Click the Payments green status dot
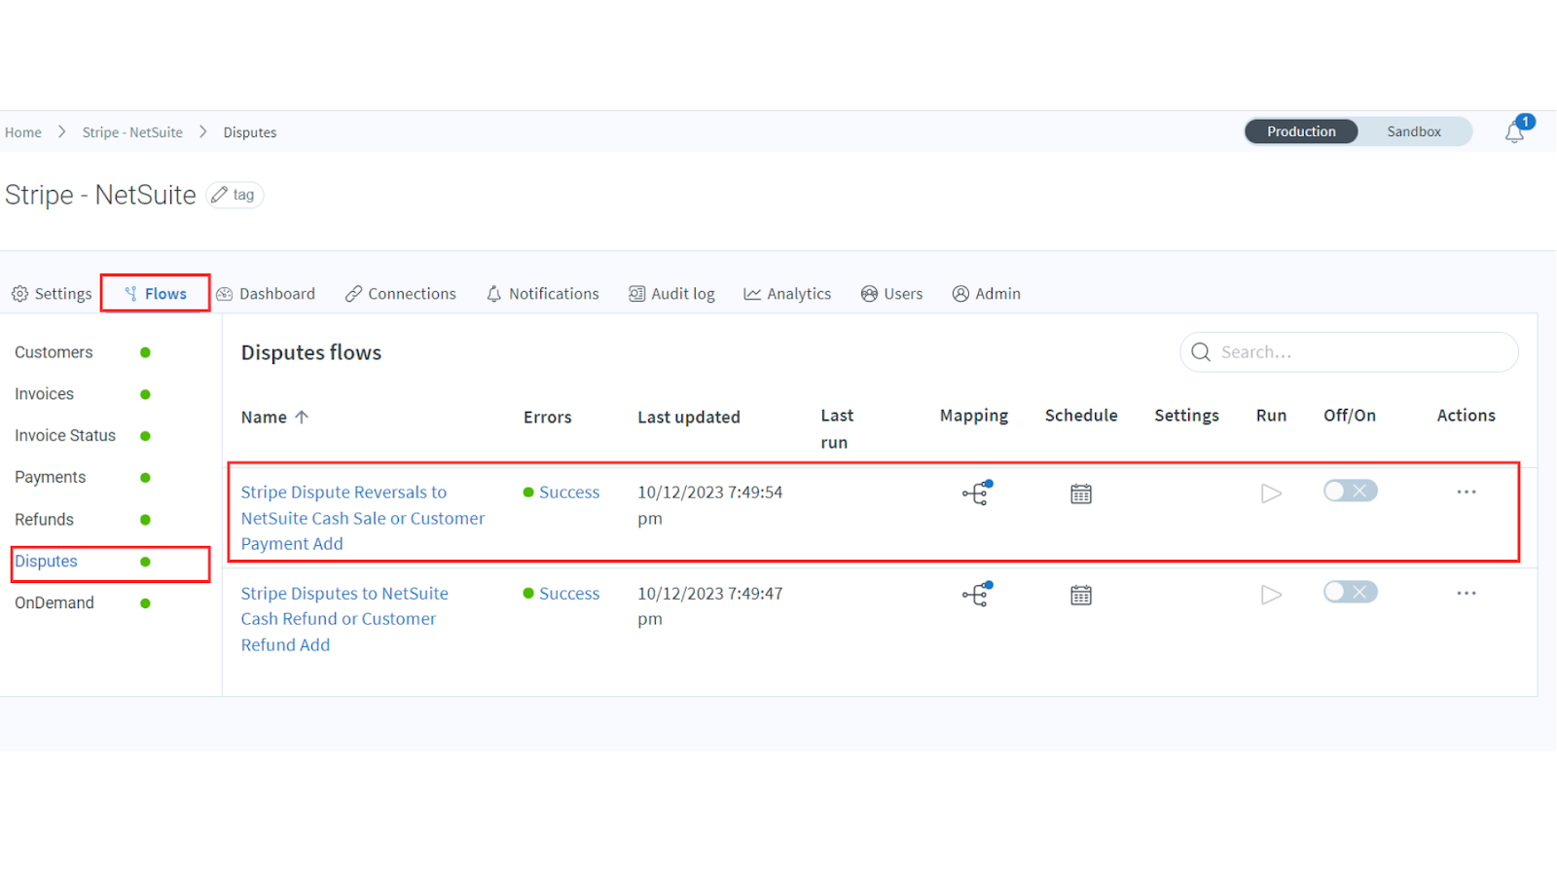The image size is (1557, 876). 145,478
